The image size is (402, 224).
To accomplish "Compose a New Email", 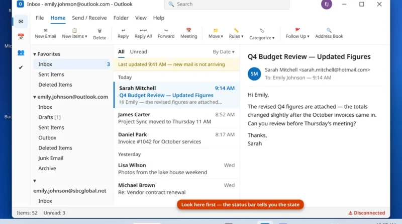I will tap(45, 34).
